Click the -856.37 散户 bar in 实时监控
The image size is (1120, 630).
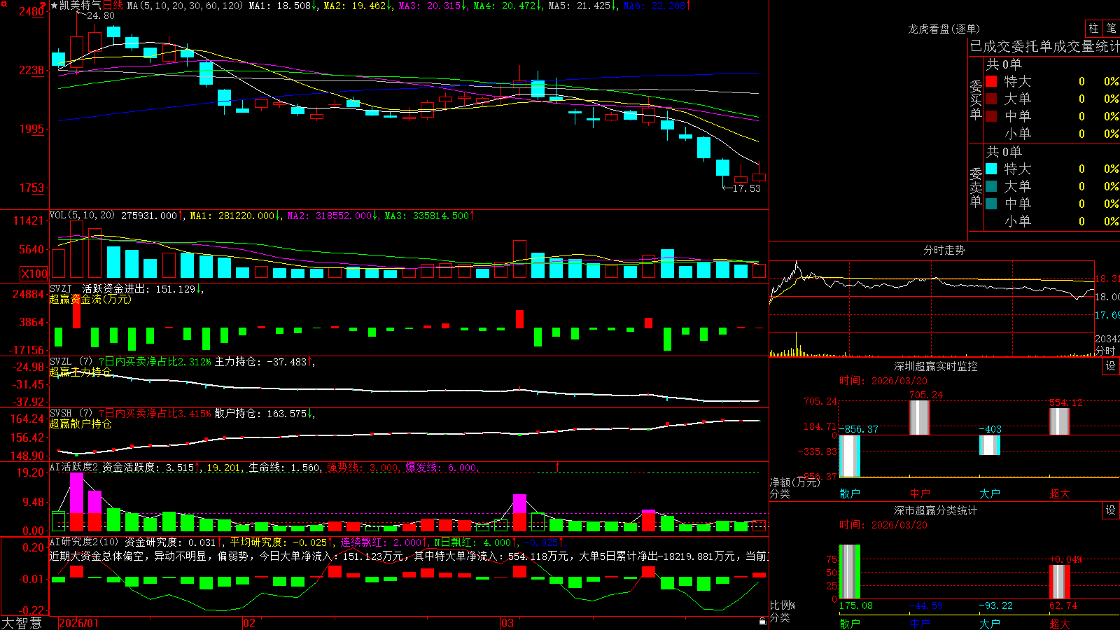(x=850, y=456)
